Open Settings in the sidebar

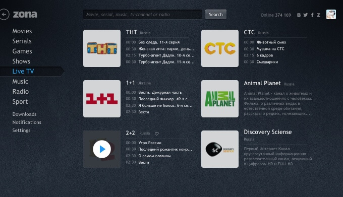pos(21,130)
